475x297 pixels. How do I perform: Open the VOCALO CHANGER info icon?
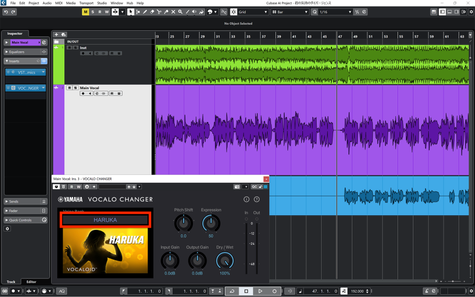[246, 199]
